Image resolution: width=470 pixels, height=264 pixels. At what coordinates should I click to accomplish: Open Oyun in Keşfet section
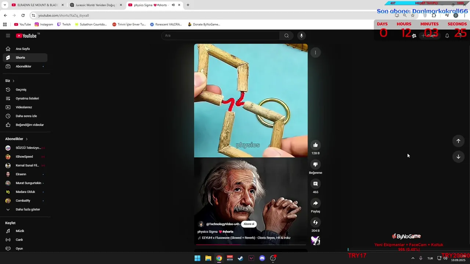point(25,249)
